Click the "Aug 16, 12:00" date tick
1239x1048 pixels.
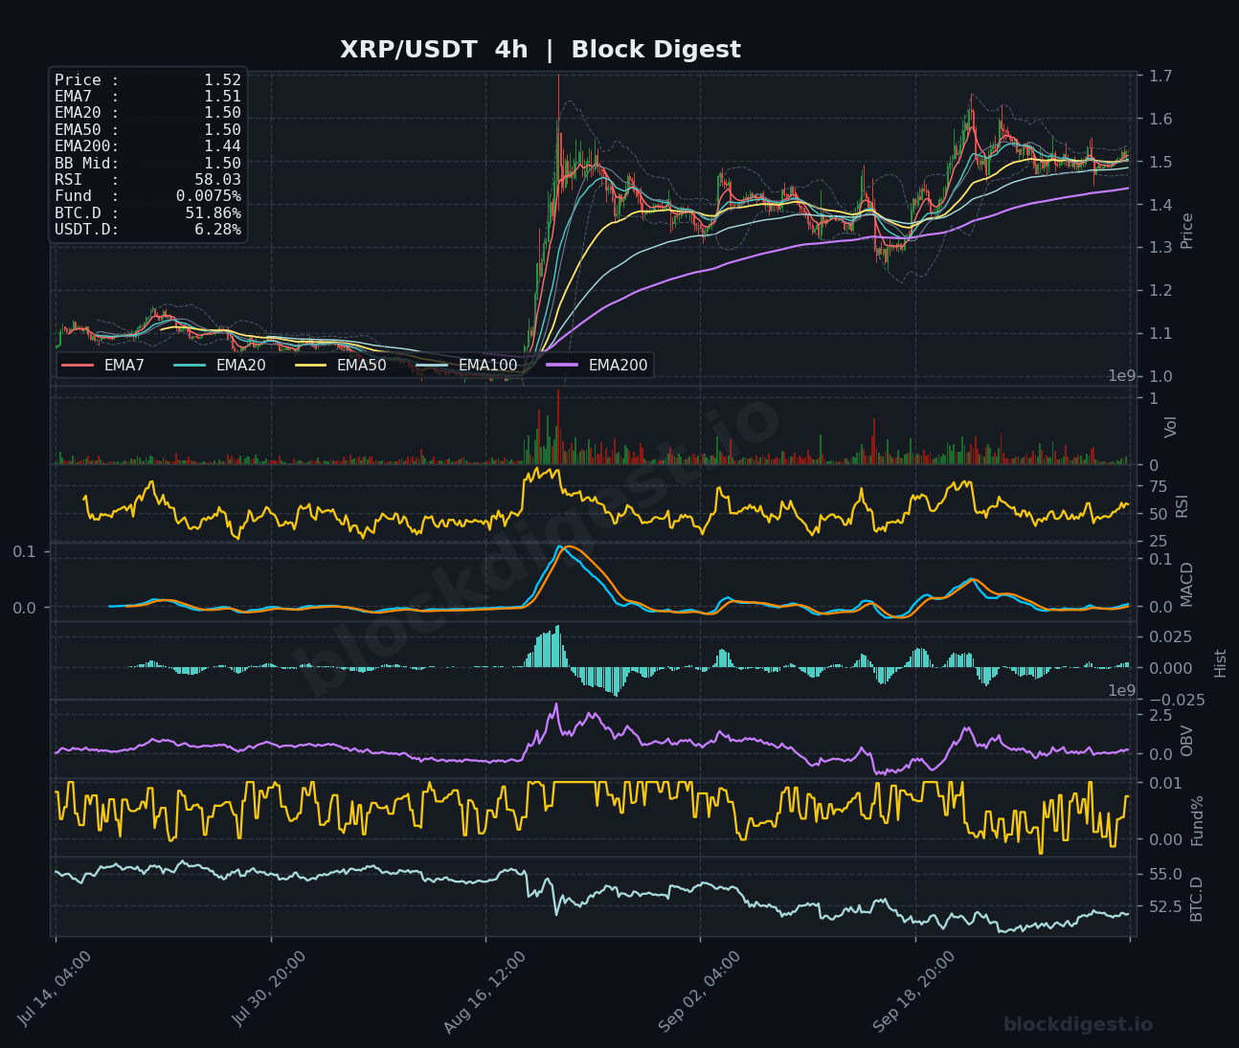pos(485,991)
